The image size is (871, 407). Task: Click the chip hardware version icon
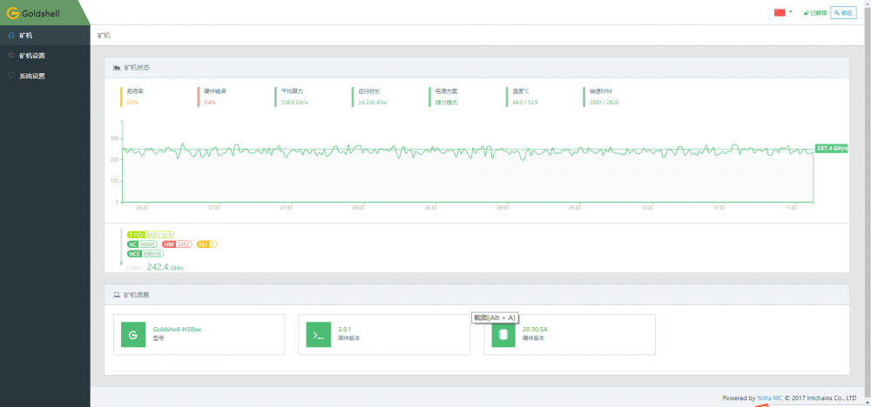(x=503, y=336)
